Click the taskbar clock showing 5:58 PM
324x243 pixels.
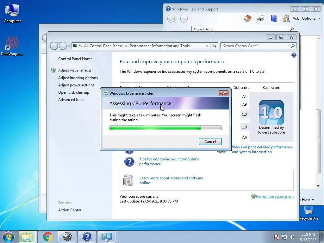(308, 234)
